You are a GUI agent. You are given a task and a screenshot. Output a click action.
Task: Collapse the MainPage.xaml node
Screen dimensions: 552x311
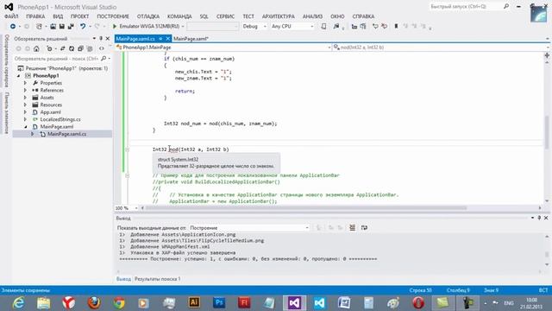point(25,127)
